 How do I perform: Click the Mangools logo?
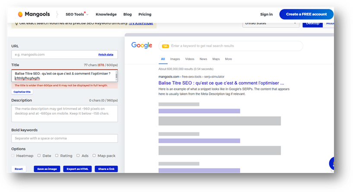pos(34,14)
